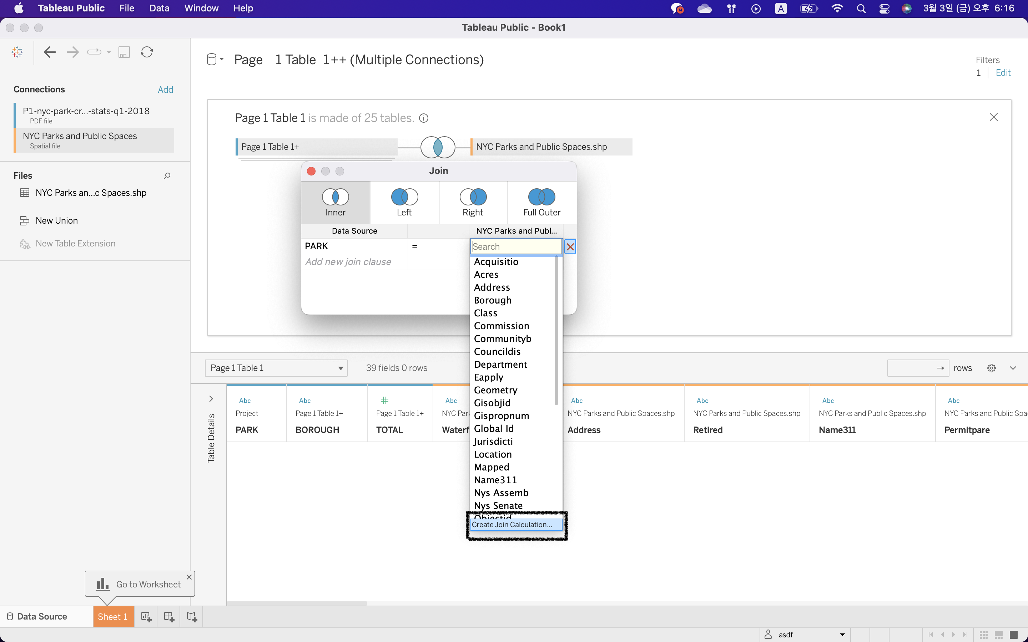The image size is (1028, 642).
Task: Dismiss the Go to Worksheet tooltip
Action: 189,577
